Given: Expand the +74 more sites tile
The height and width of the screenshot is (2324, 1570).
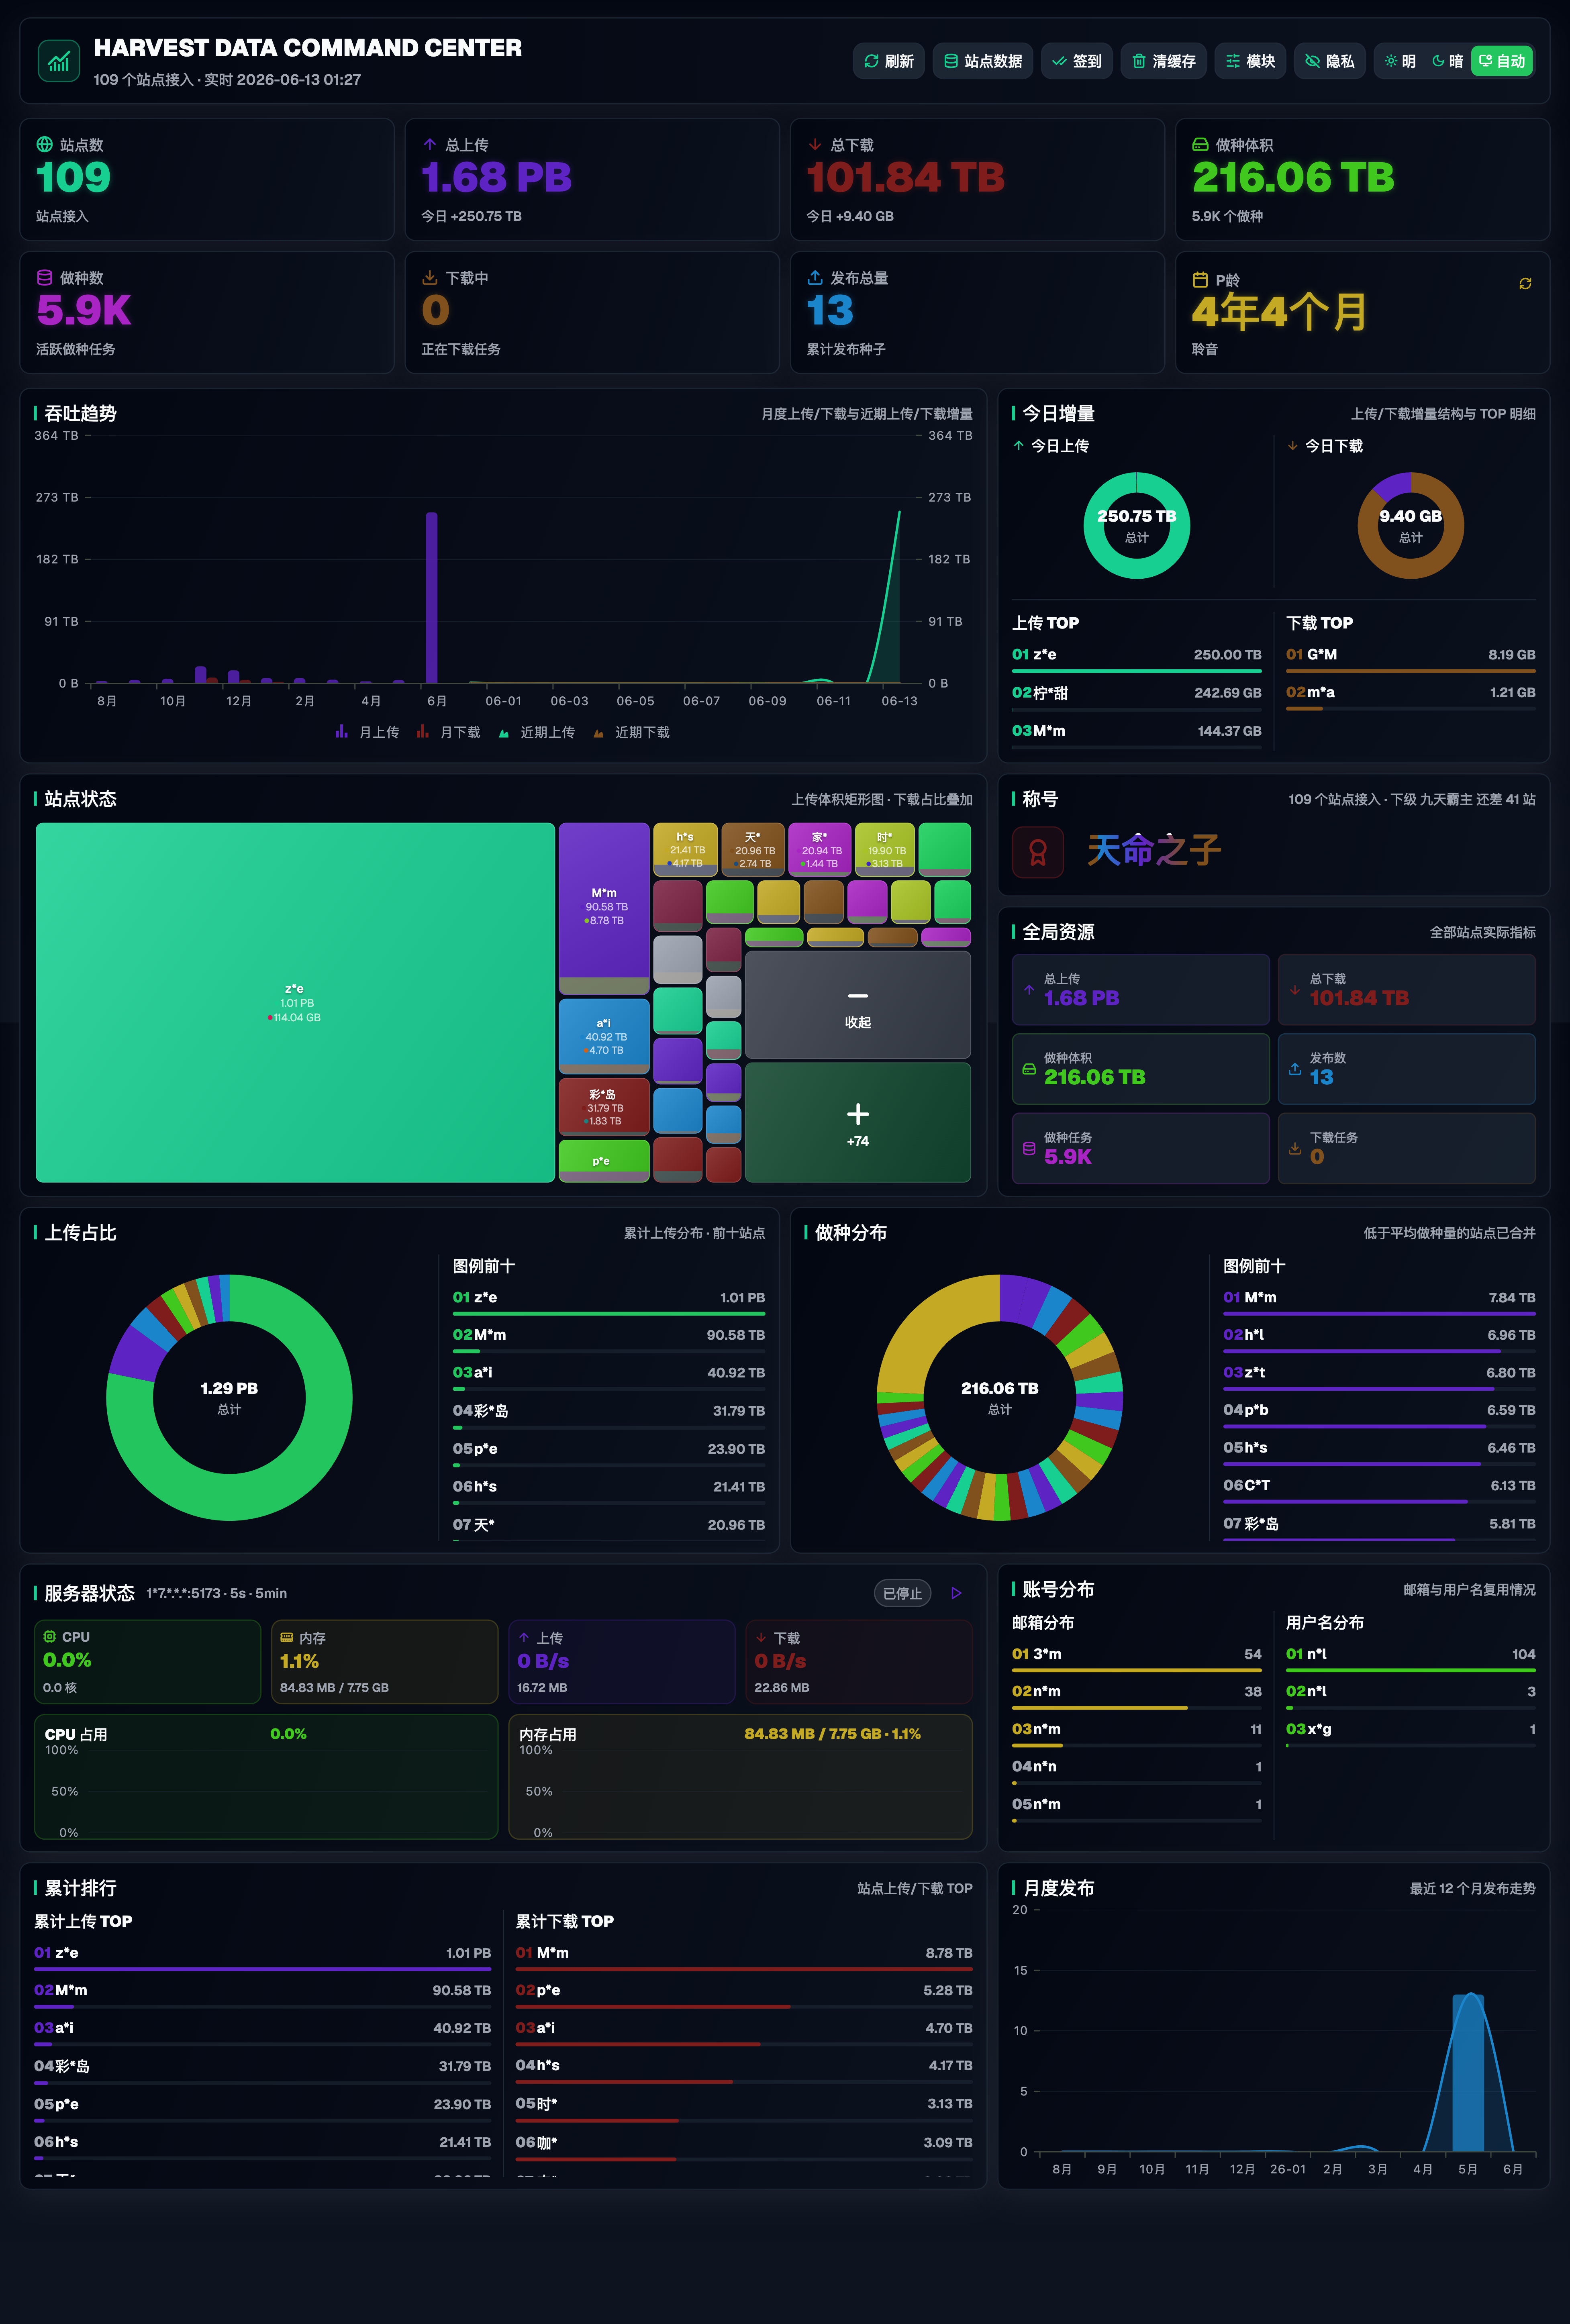Looking at the screenshot, I should point(858,1123).
